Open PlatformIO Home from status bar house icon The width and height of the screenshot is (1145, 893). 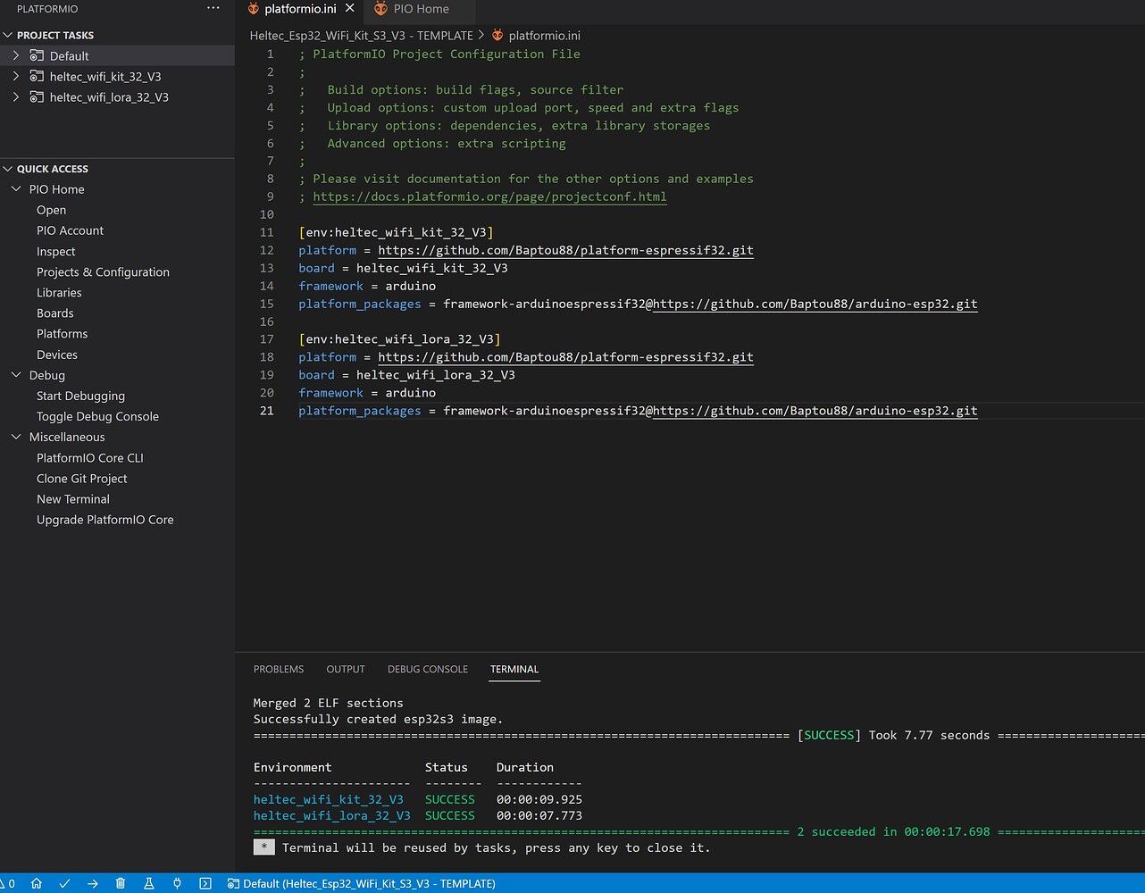tap(37, 883)
